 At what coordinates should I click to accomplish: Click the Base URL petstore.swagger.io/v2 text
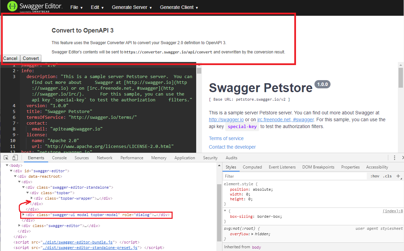tap(250, 99)
